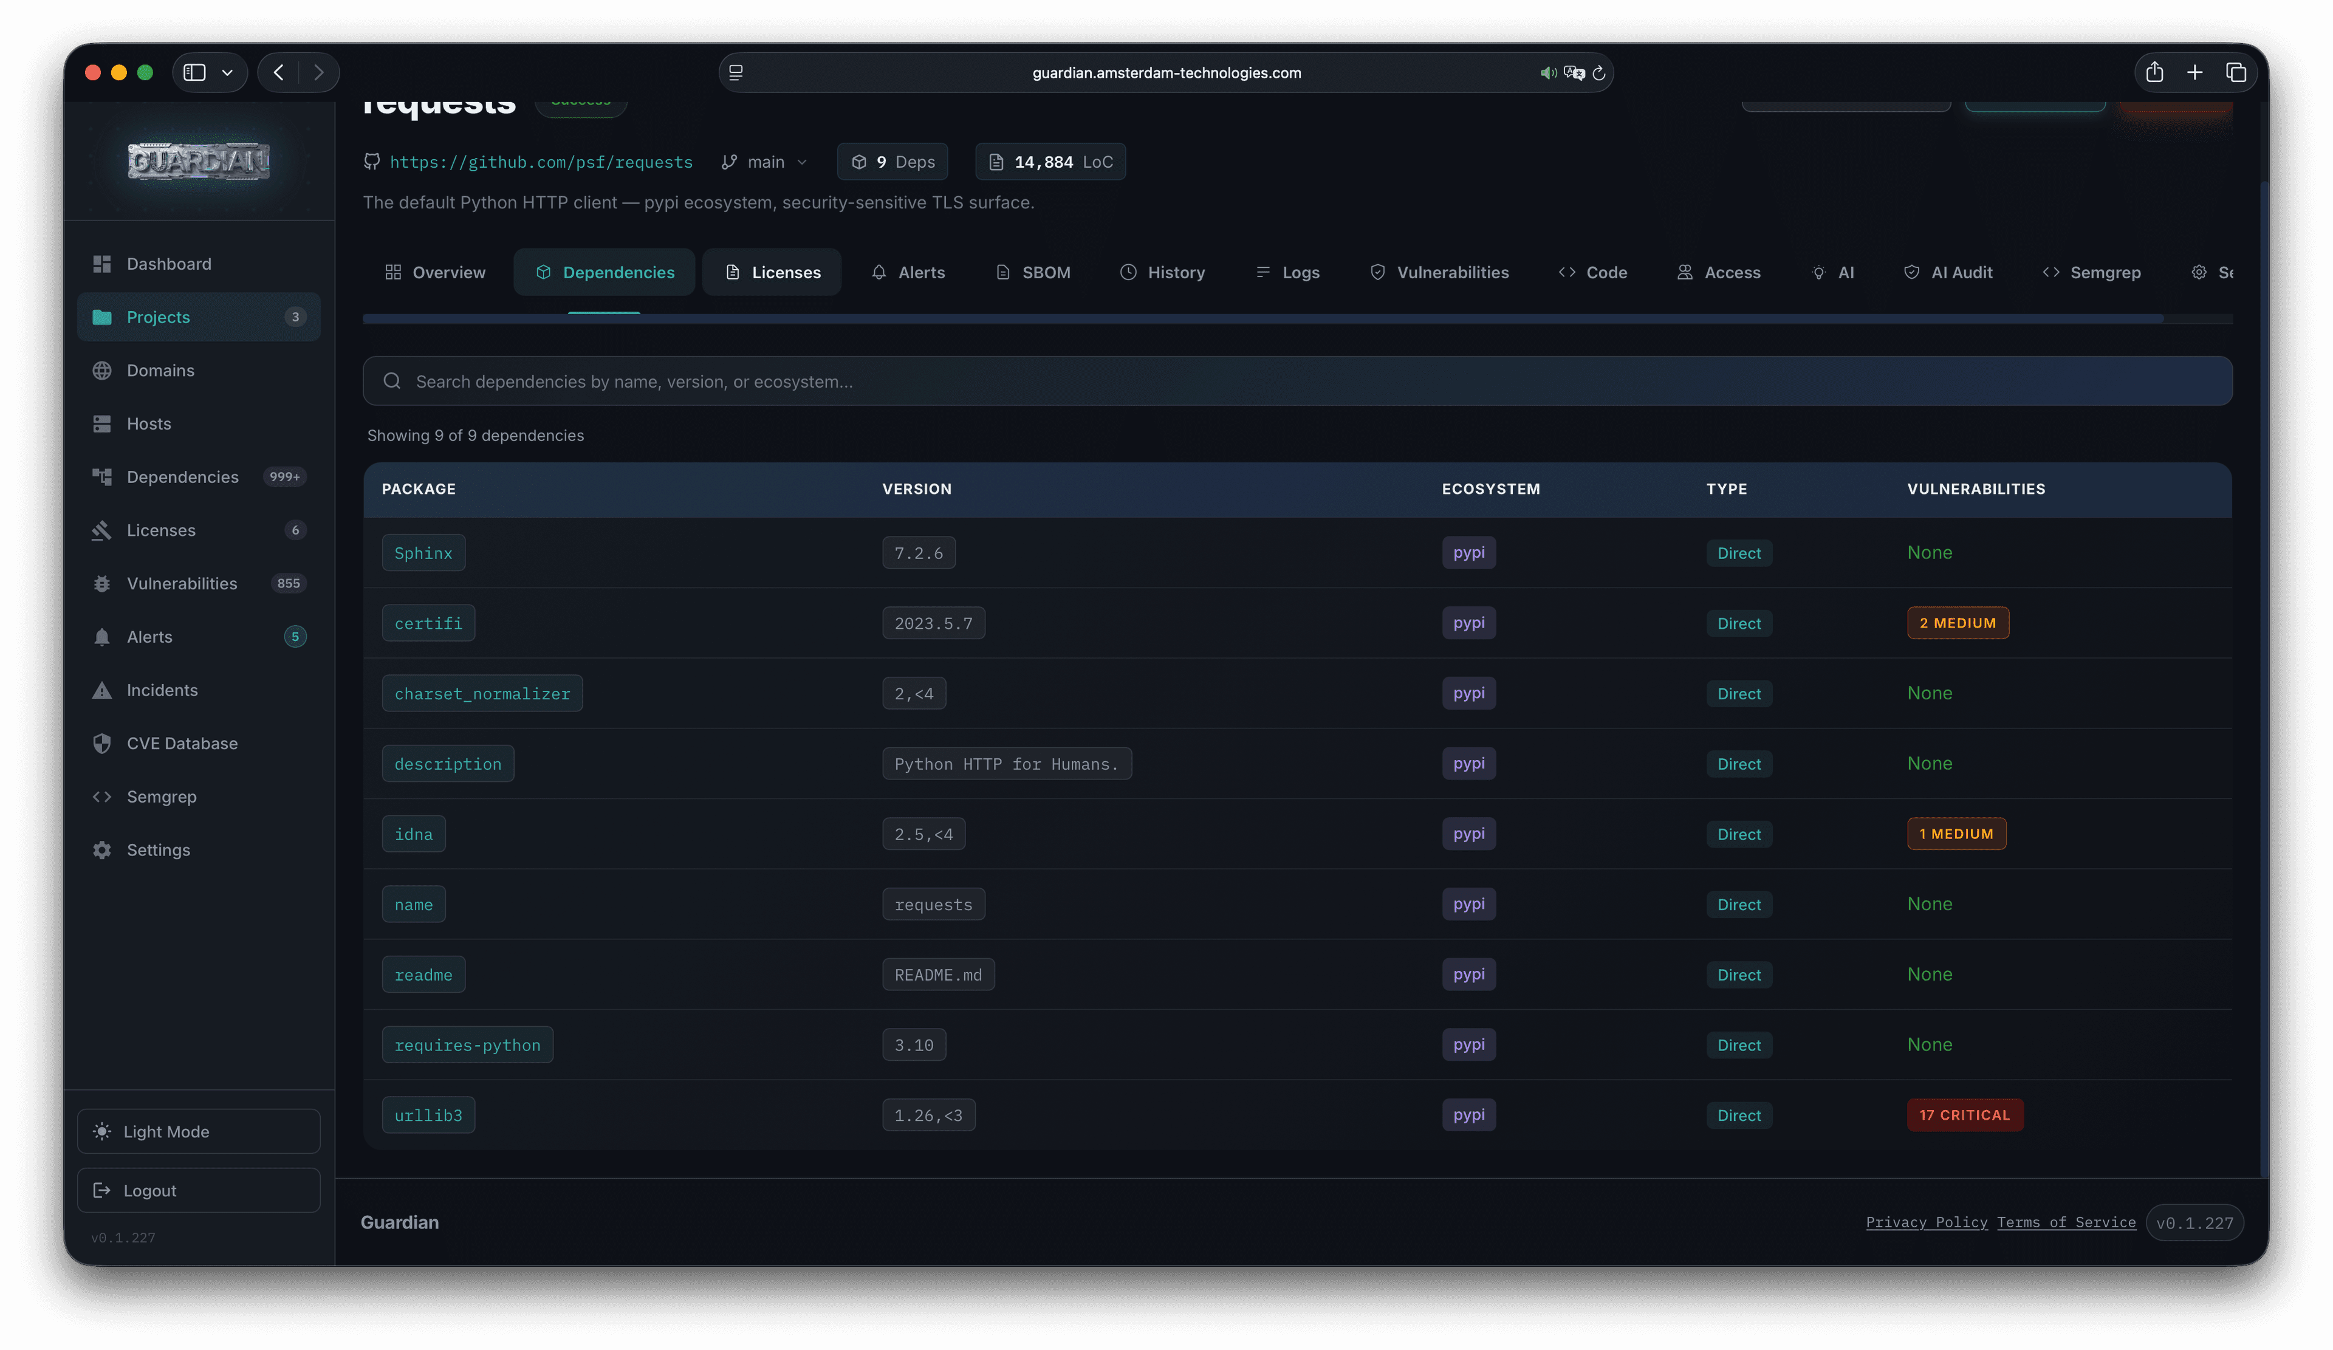Click the CVE Database shield icon
The width and height of the screenshot is (2333, 1350).
102,742
